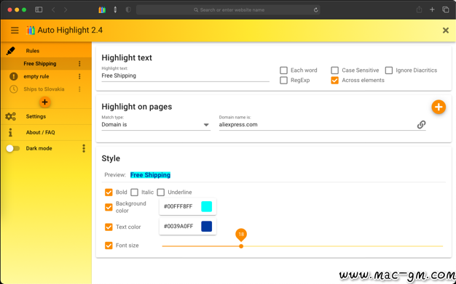Add a new rule with sidebar plus button
The image size is (456, 284).
pyautogui.click(x=44, y=102)
